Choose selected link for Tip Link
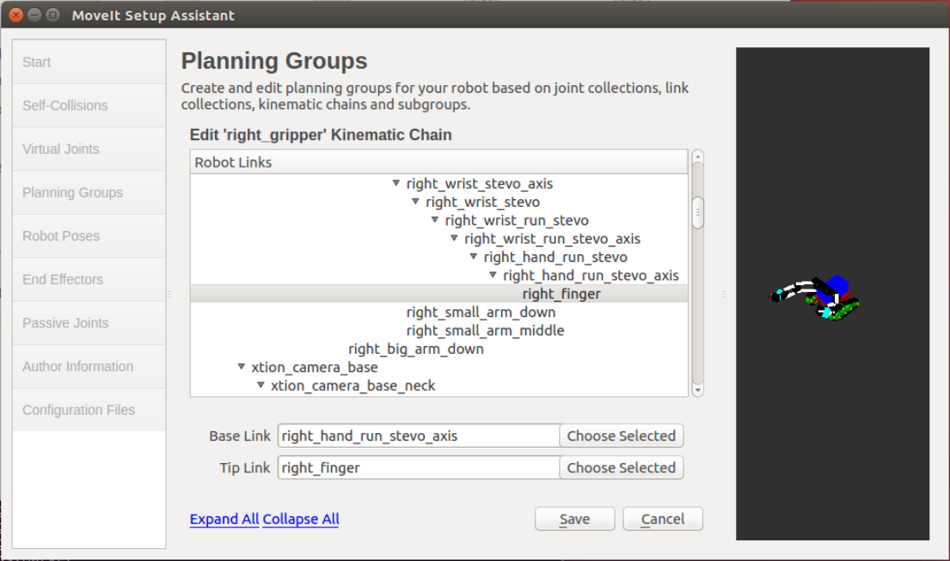 [x=621, y=468]
